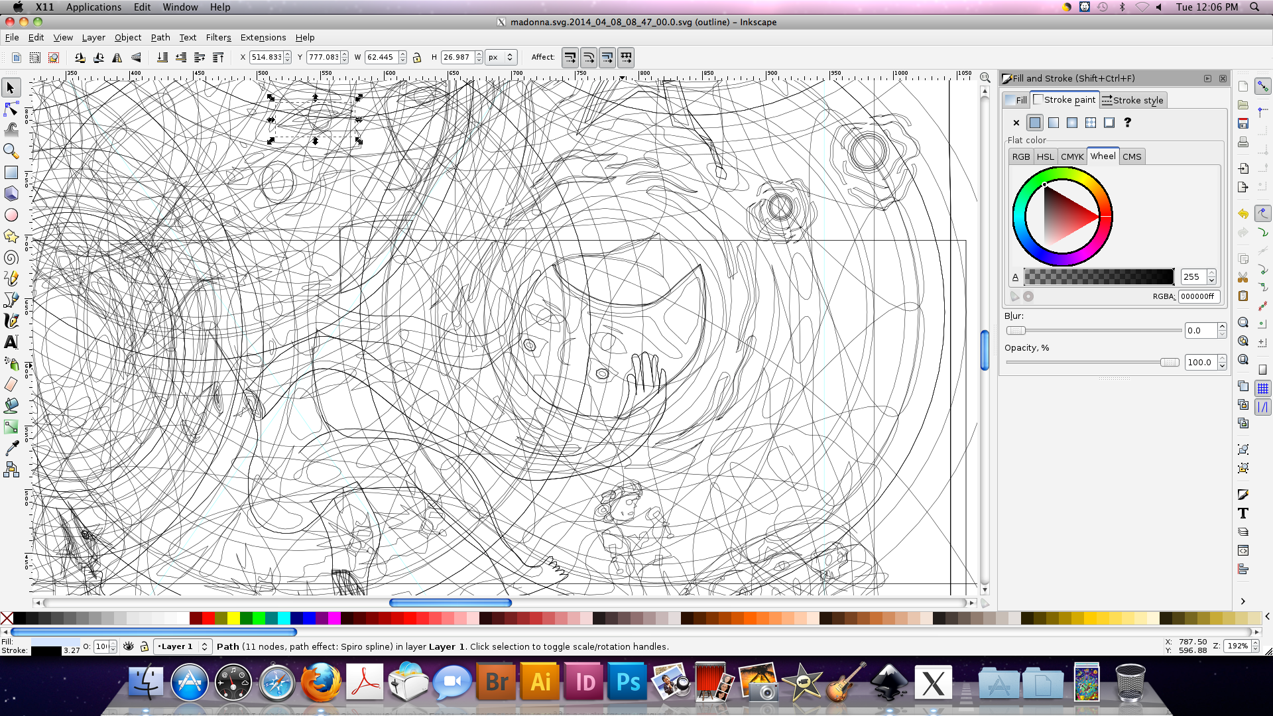The height and width of the screenshot is (716, 1273).
Task: Toggle scale rounded rectangle corners
Action: pos(589,58)
